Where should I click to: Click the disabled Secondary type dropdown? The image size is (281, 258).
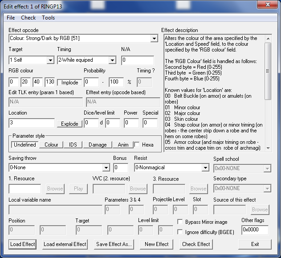coord(242,188)
